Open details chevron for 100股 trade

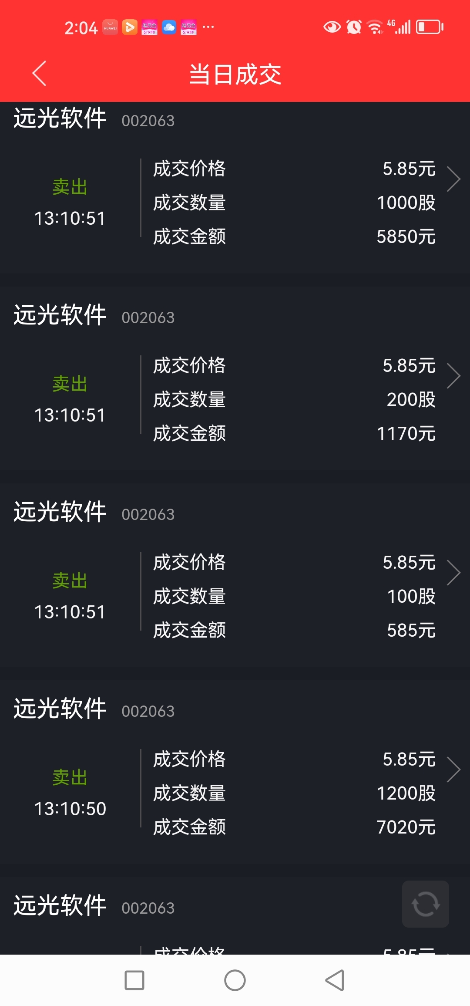click(x=453, y=573)
